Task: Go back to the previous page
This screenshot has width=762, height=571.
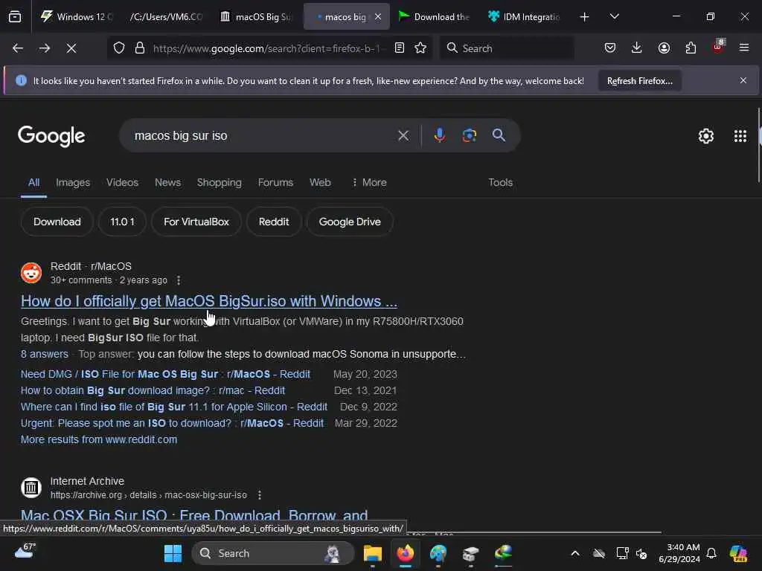Action: point(18,48)
